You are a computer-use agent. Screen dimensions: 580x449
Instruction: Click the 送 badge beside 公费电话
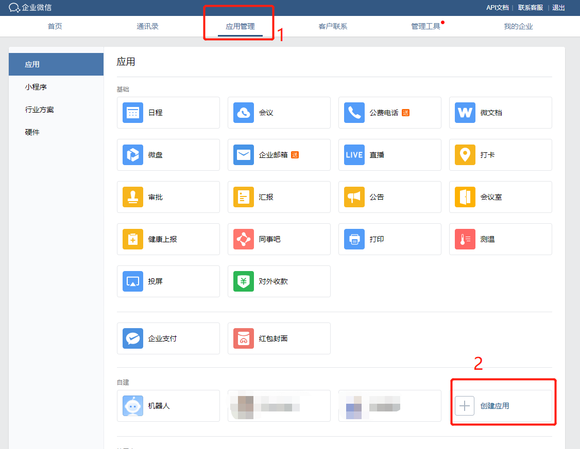(x=406, y=113)
